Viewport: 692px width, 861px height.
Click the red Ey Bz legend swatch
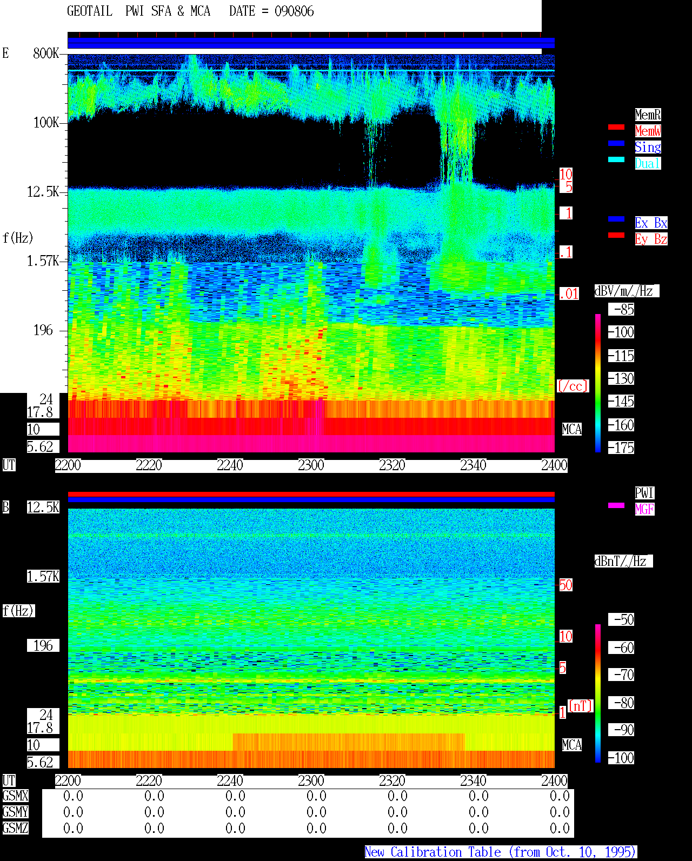click(x=616, y=235)
